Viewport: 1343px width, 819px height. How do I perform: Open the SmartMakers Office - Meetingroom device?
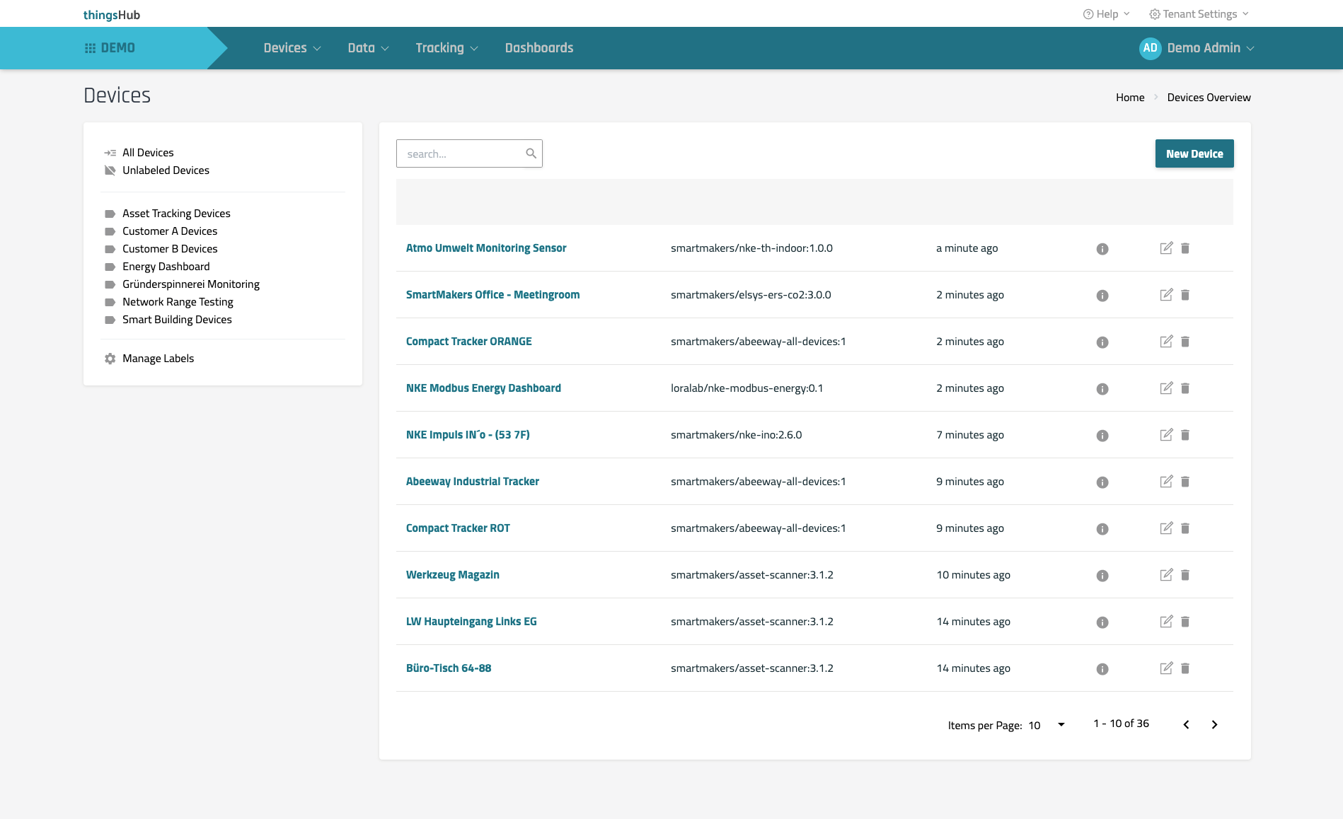492,295
